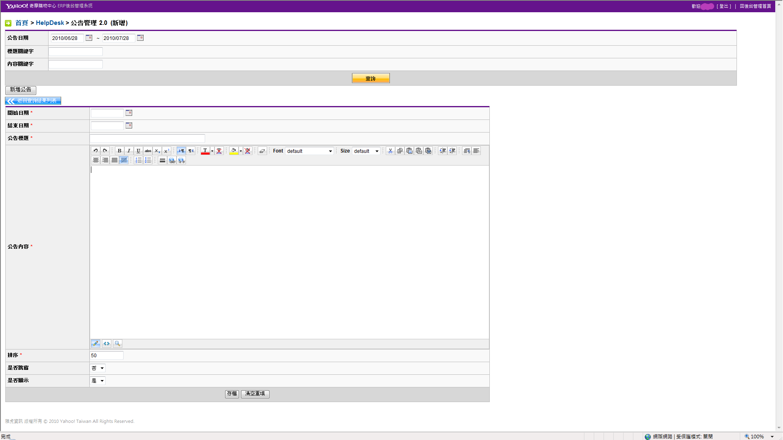Click the Insert hyperlink icon
The width and height of the screenshot is (783, 440).
click(172, 161)
